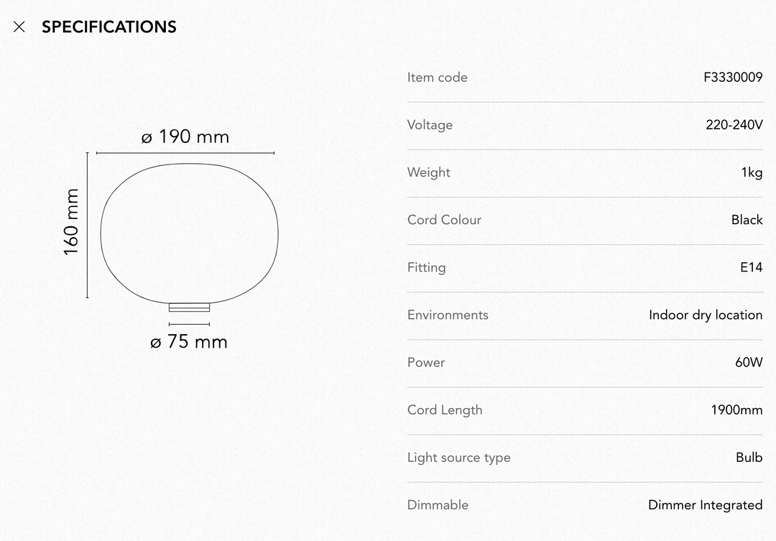Click the SPECIFICATIONS heading
This screenshot has width=776, height=541.
pyautogui.click(x=109, y=27)
